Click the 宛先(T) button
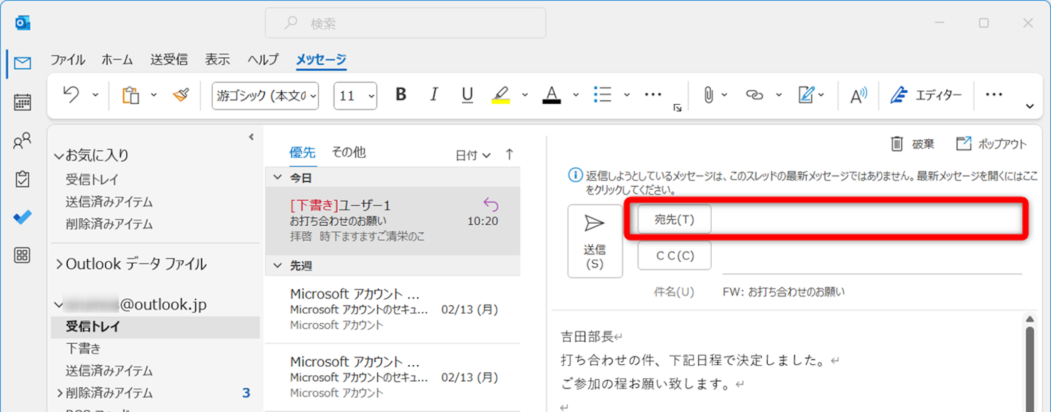The height and width of the screenshot is (412, 1051). (674, 220)
